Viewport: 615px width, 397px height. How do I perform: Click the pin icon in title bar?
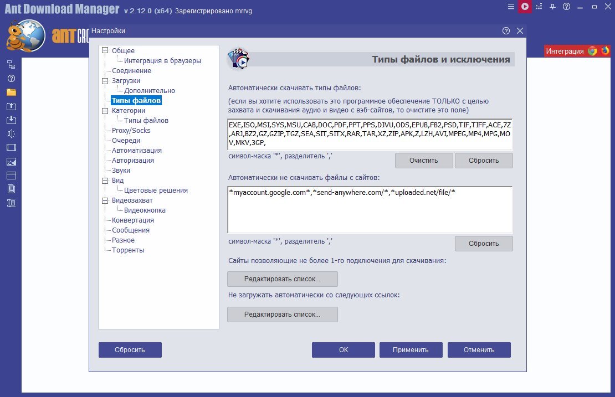click(552, 7)
